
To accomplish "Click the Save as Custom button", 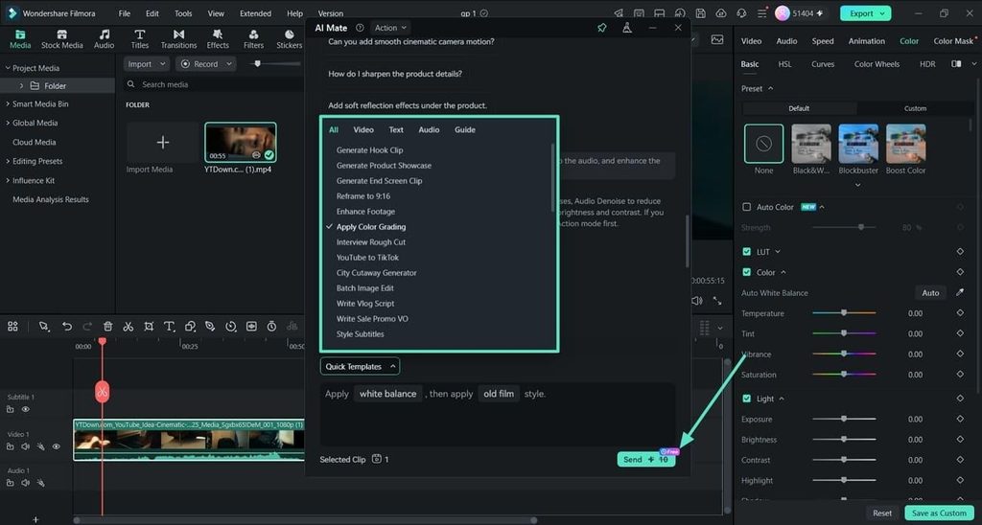I will click(939, 513).
